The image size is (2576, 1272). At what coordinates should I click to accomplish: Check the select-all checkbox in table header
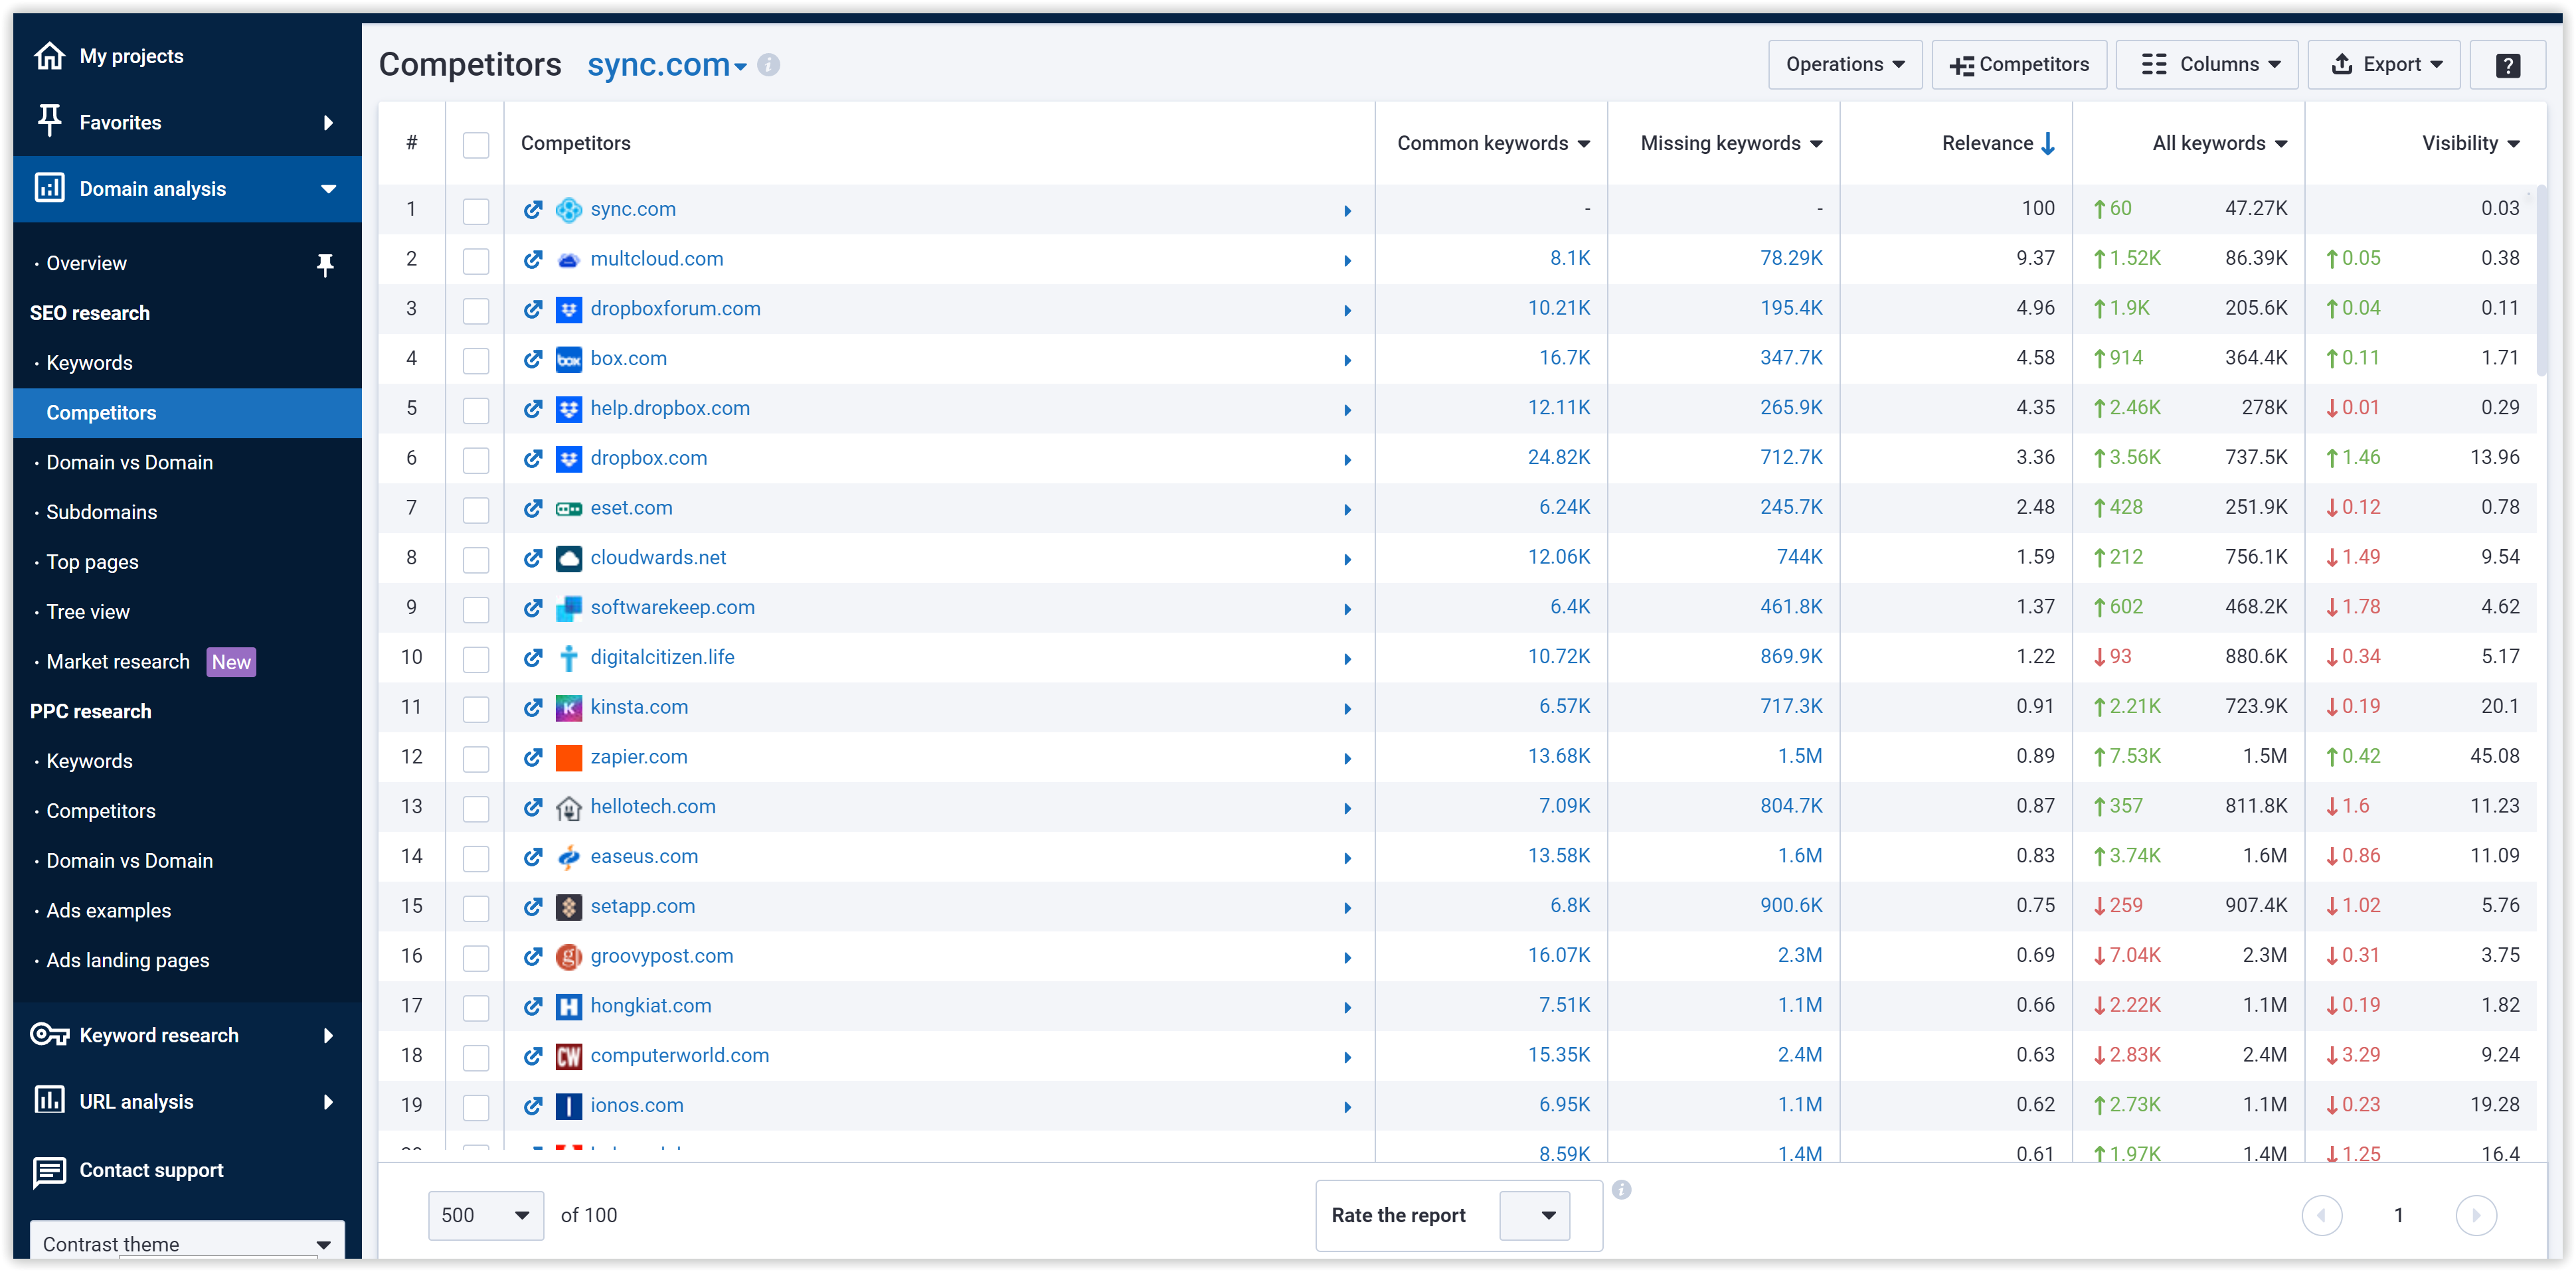coord(476,145)
